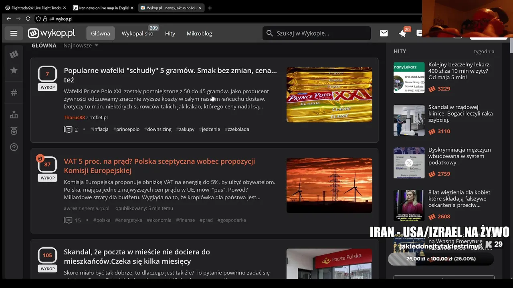Go back in browser history
Screen dimensions: 513x288
point(9,19)
